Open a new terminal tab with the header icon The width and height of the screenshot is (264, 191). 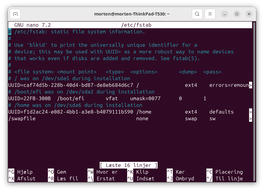coord(15,14)
